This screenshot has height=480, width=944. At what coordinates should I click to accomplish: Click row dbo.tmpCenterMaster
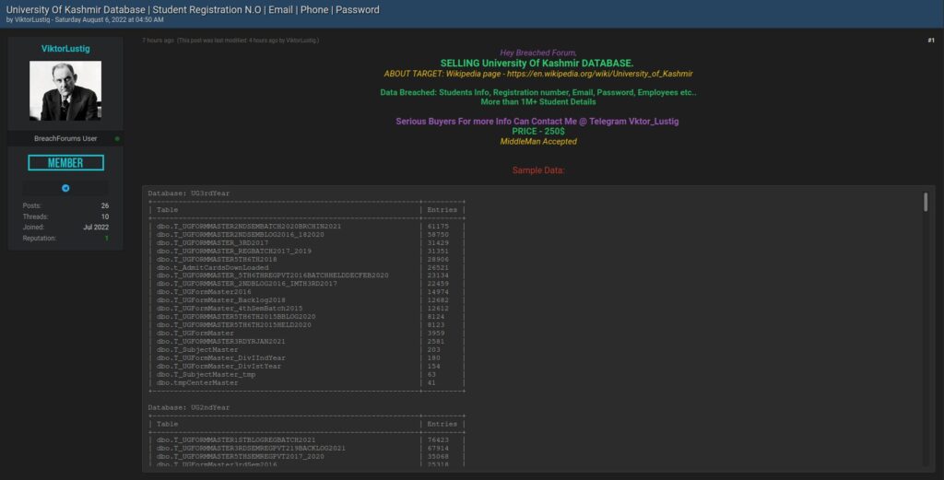click(x=307, y=382)
